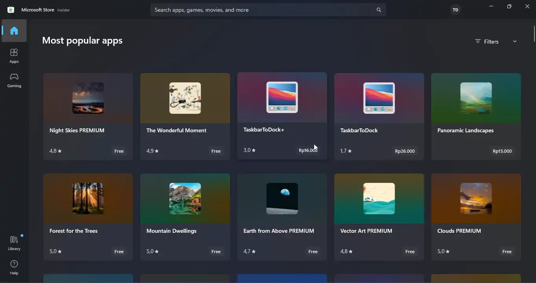
Task: Open the Help page in sidebar
Action: pos(14,267)
